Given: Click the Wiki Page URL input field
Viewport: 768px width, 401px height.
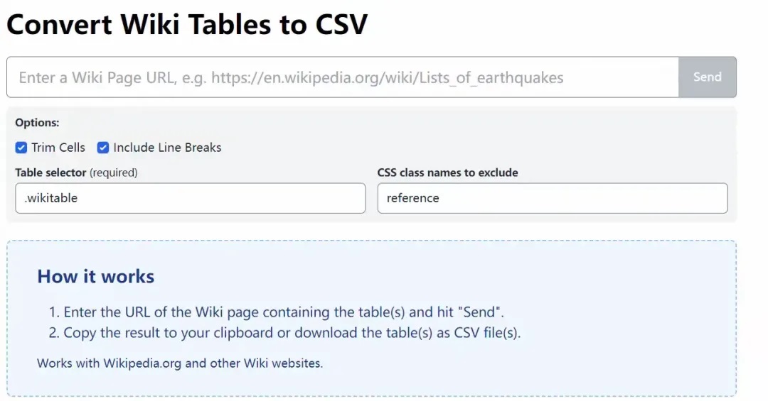Looking at the screenshot, I should (341, 77).
